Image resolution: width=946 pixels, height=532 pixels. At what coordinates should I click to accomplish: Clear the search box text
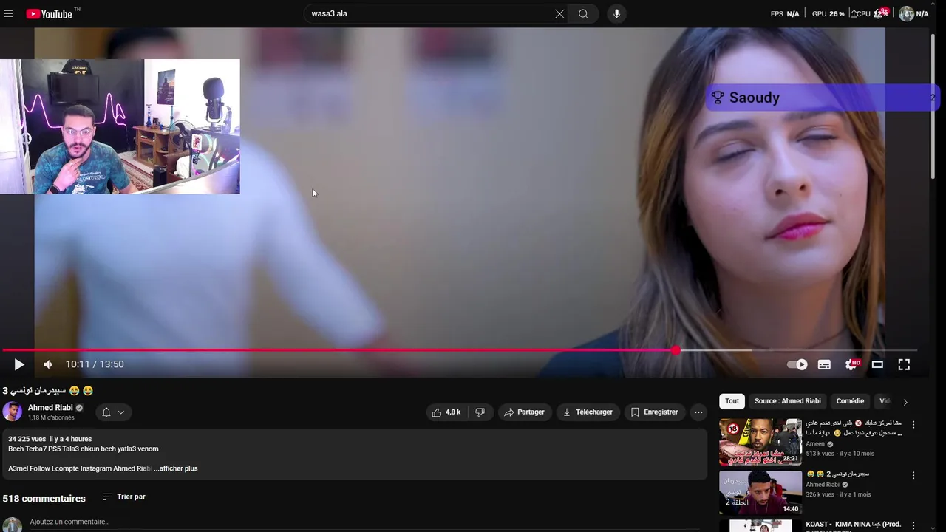[x=559, y=13]
